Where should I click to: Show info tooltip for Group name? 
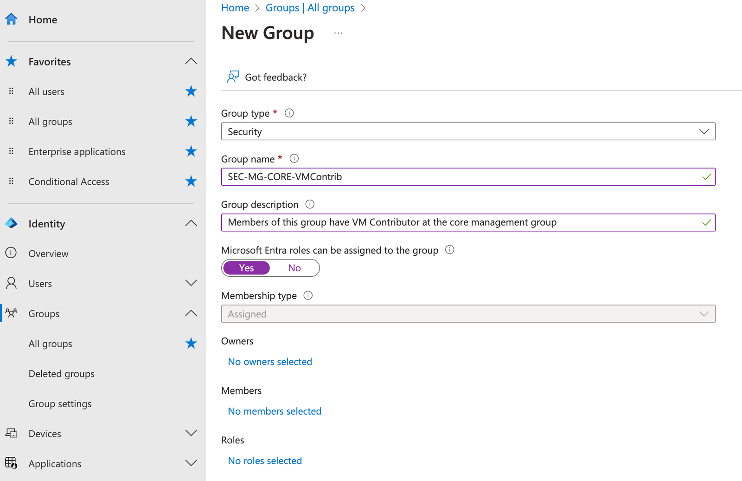tap(294, 158)
